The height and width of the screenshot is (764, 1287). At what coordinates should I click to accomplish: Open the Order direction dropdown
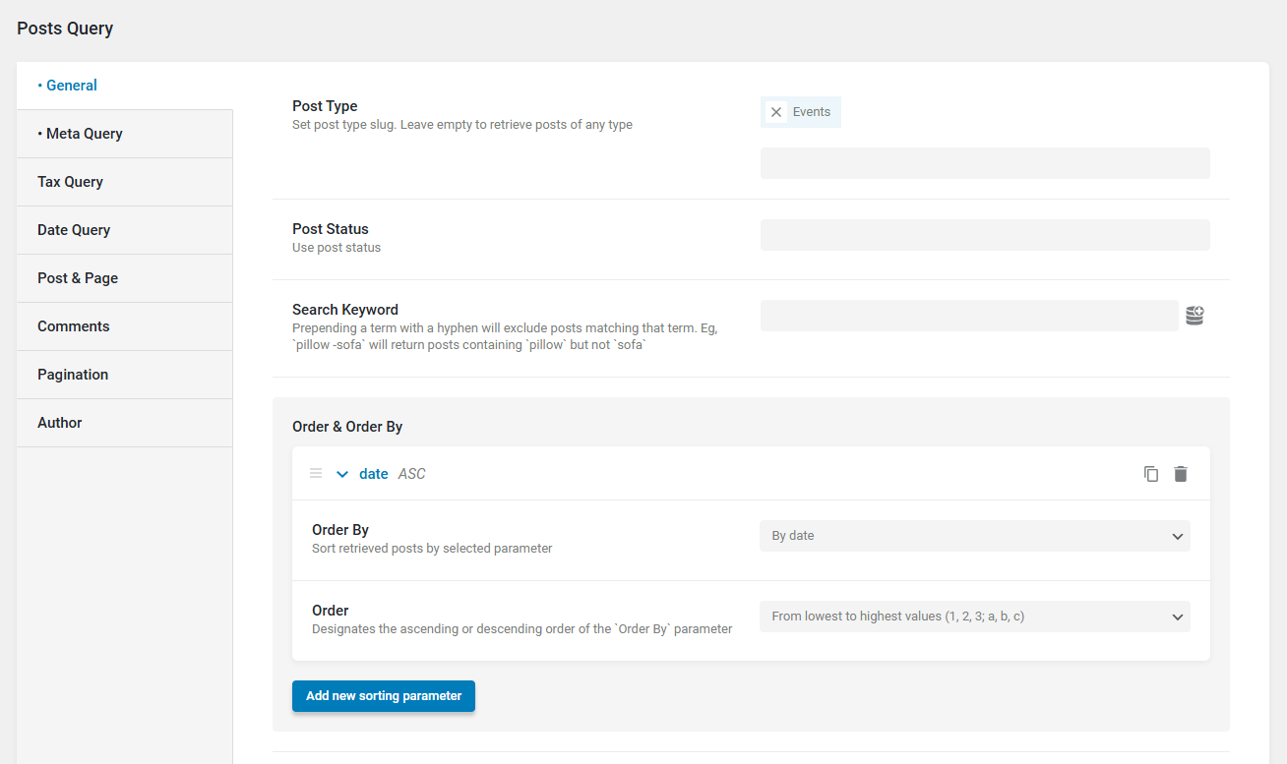tap(974, 617)
